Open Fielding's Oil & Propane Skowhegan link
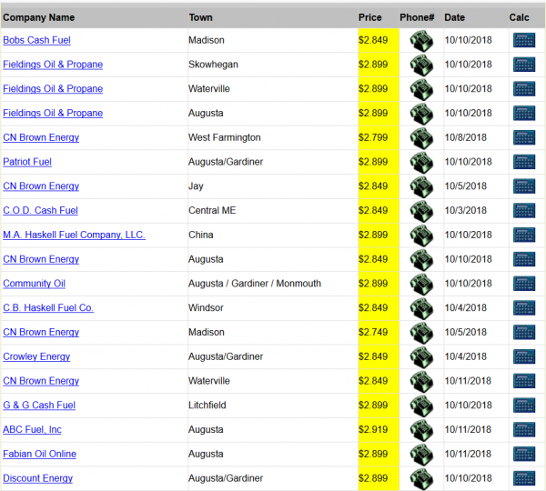 click(x=53, y=65)
